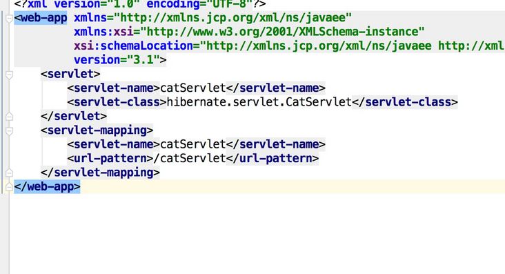Click the "3.1" version value
This screenshot has height=274, width=505.
point(143,60)
